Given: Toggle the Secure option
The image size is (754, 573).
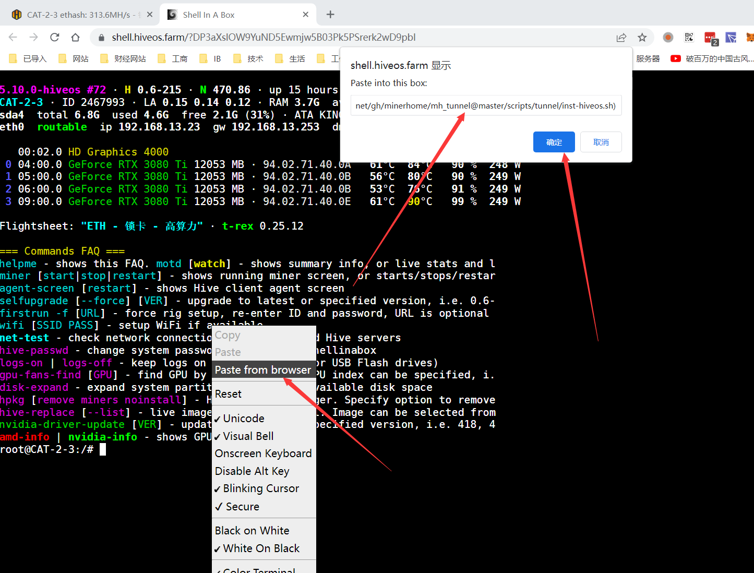Looking at the screenshot, I should click(264, 507).
